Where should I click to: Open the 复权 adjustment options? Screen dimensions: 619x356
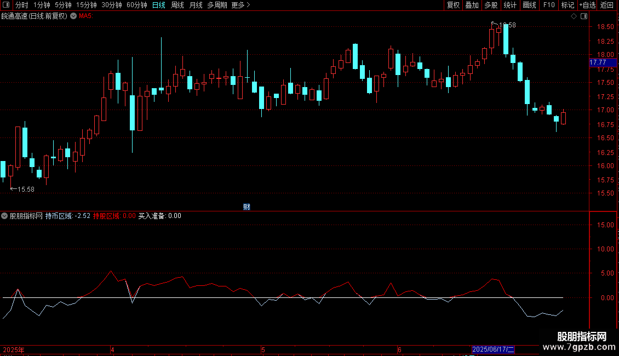[x=453, y=5]
